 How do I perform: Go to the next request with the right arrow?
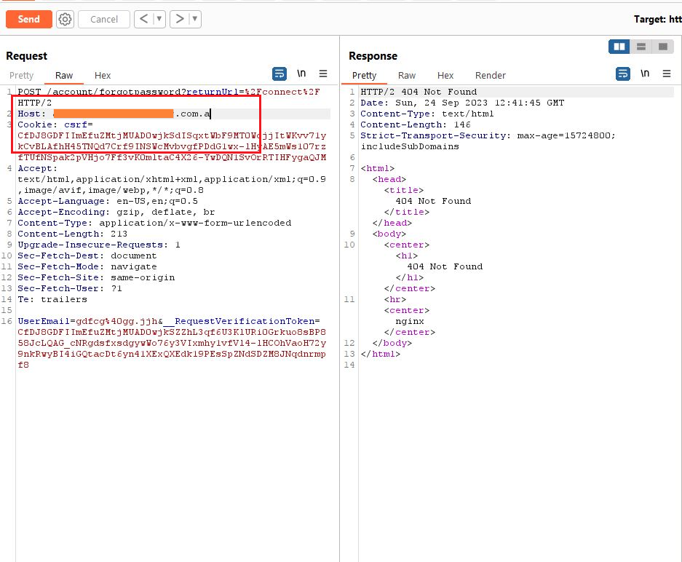tap(182, 20)
